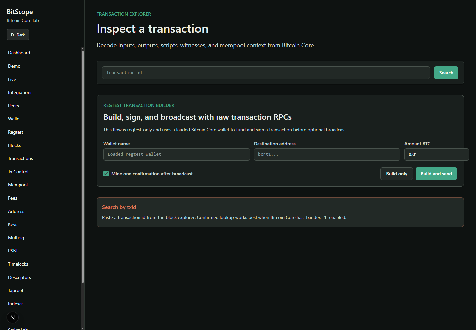The image size is (476, 330).
Task: Click the green Search button
Action: tap(446, 73)
